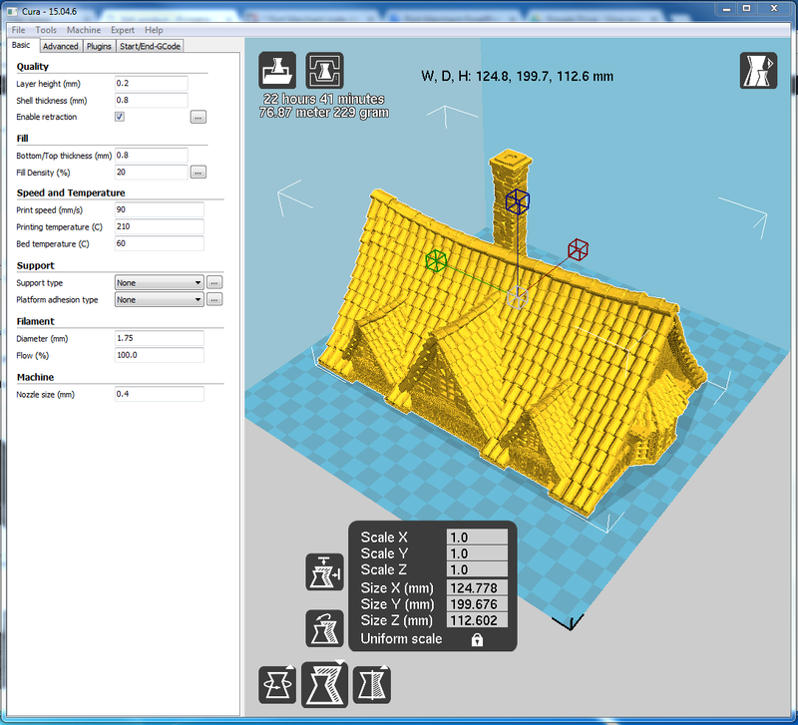Screen dimensions: 798x725
Task: Click the Shell thickness input field
Action: pos(152,101)
